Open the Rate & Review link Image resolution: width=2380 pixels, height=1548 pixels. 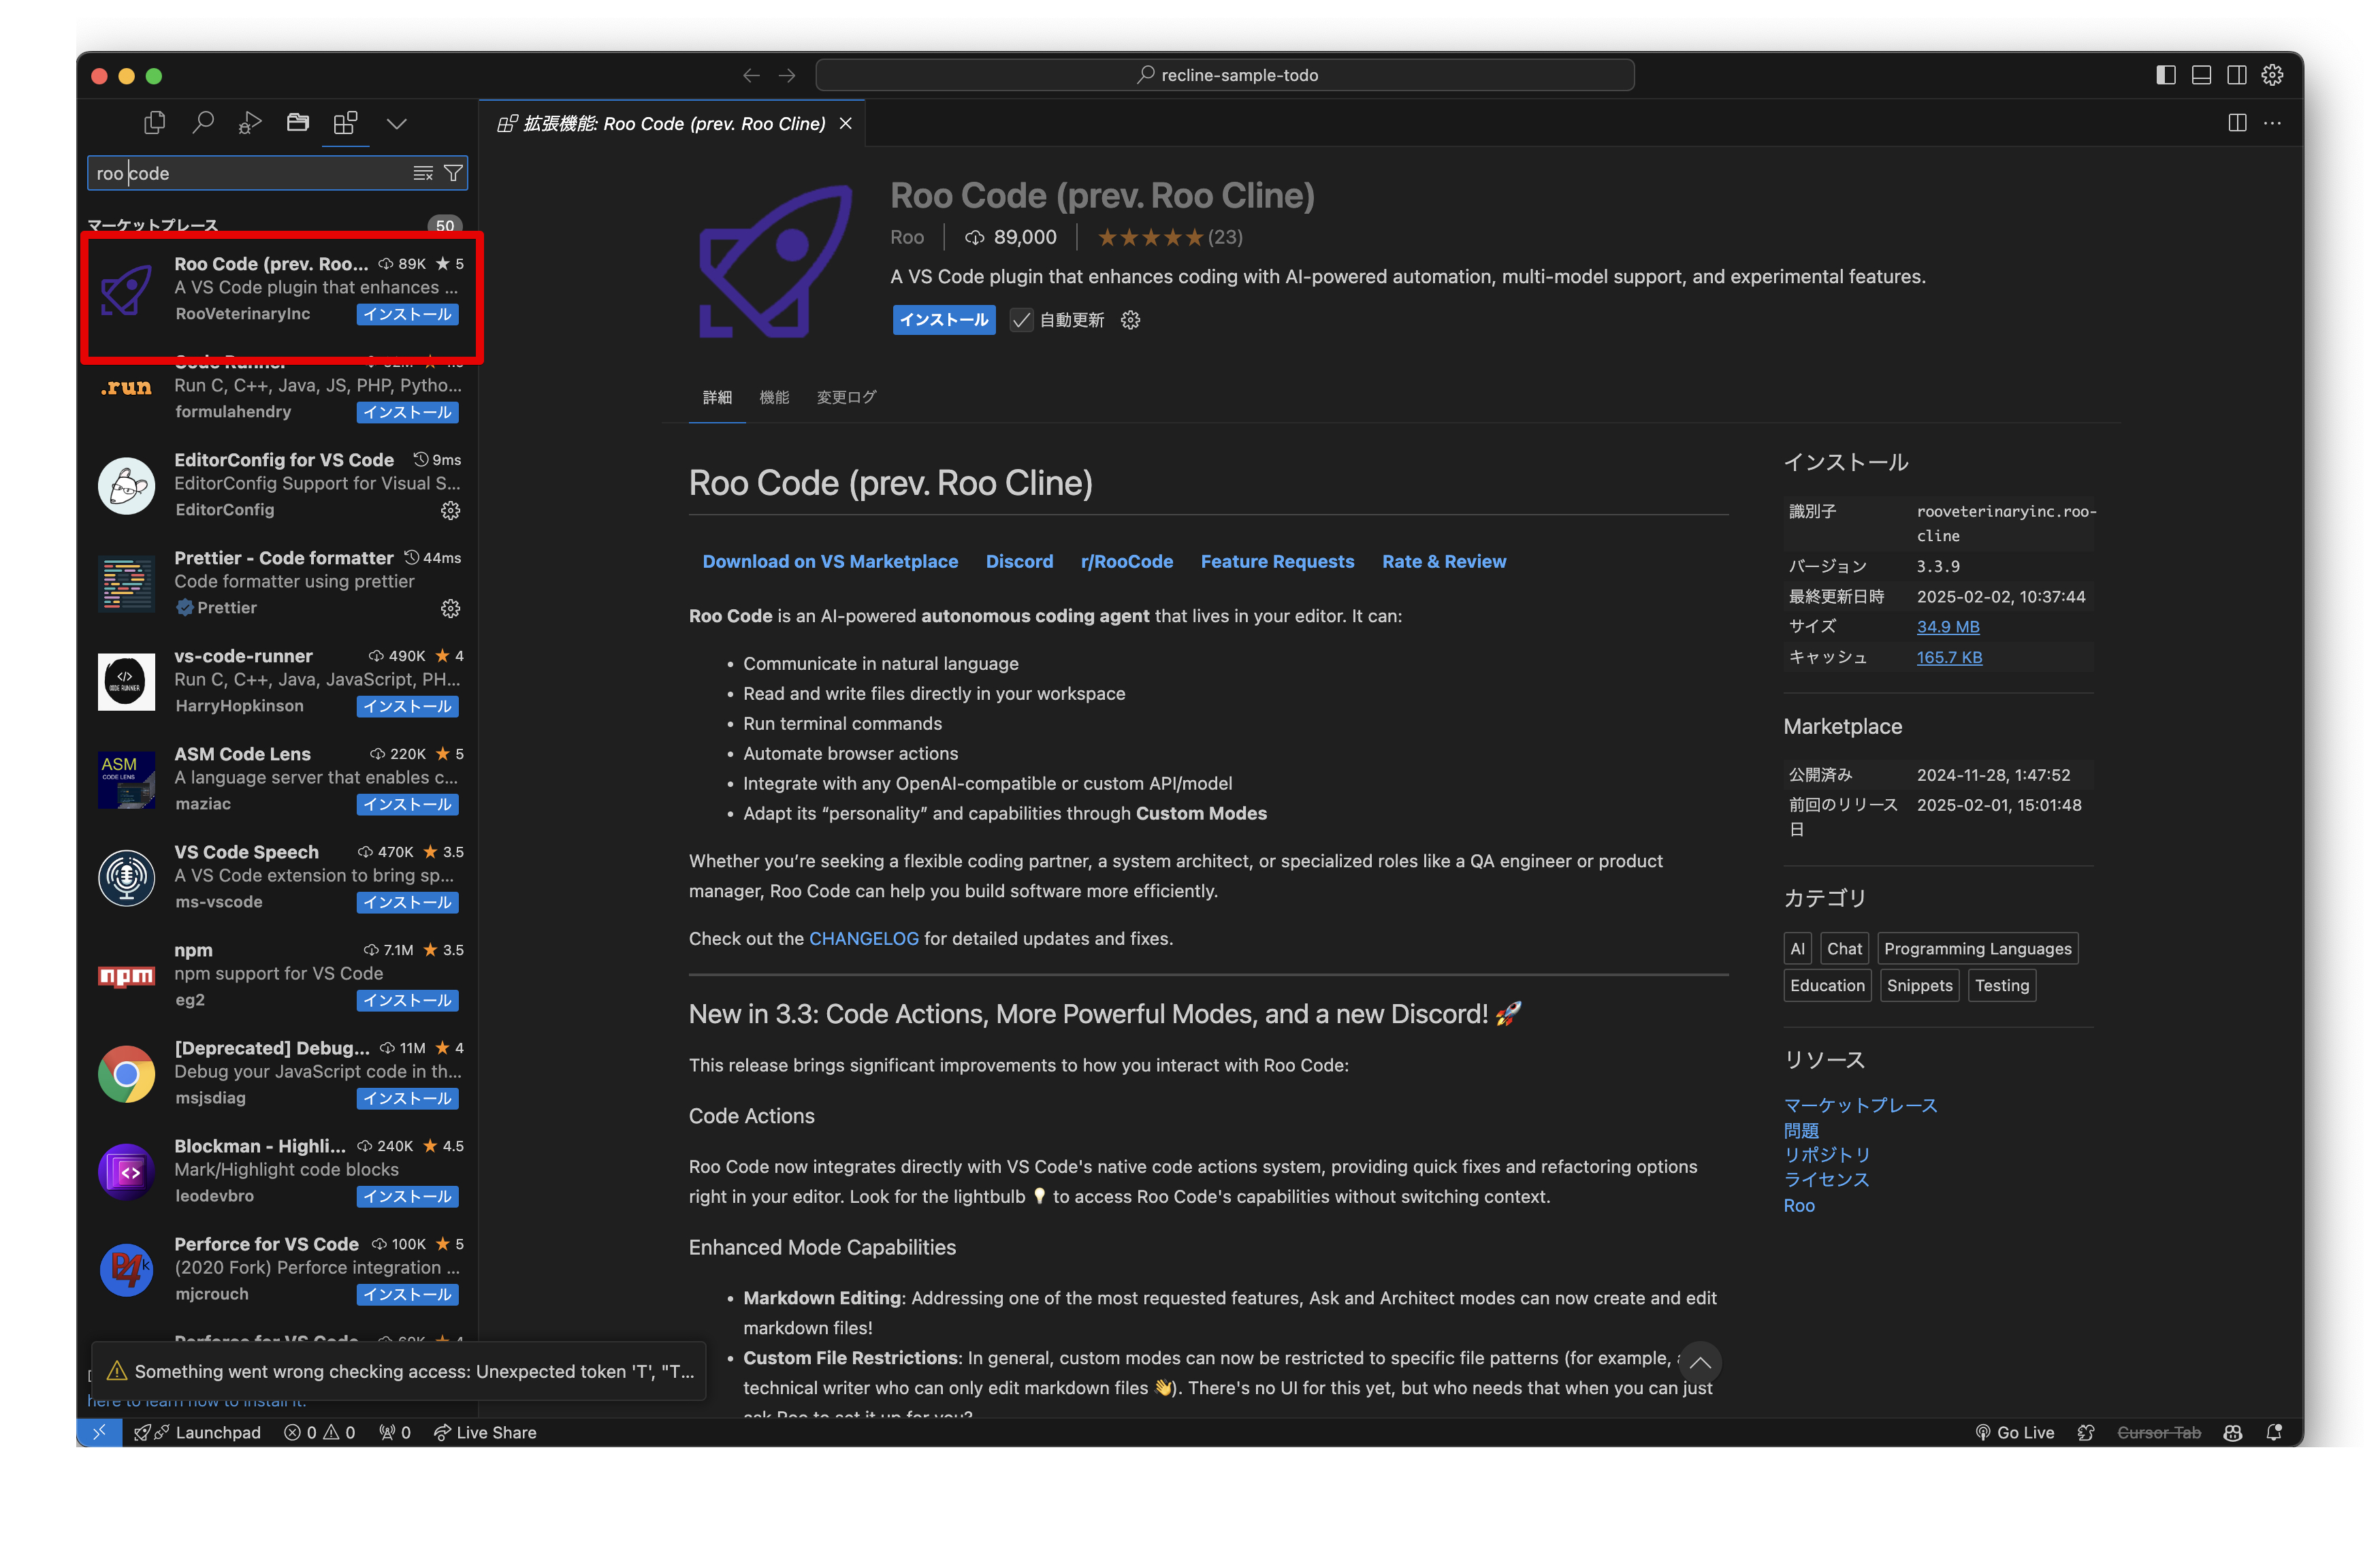[1444, 561]
